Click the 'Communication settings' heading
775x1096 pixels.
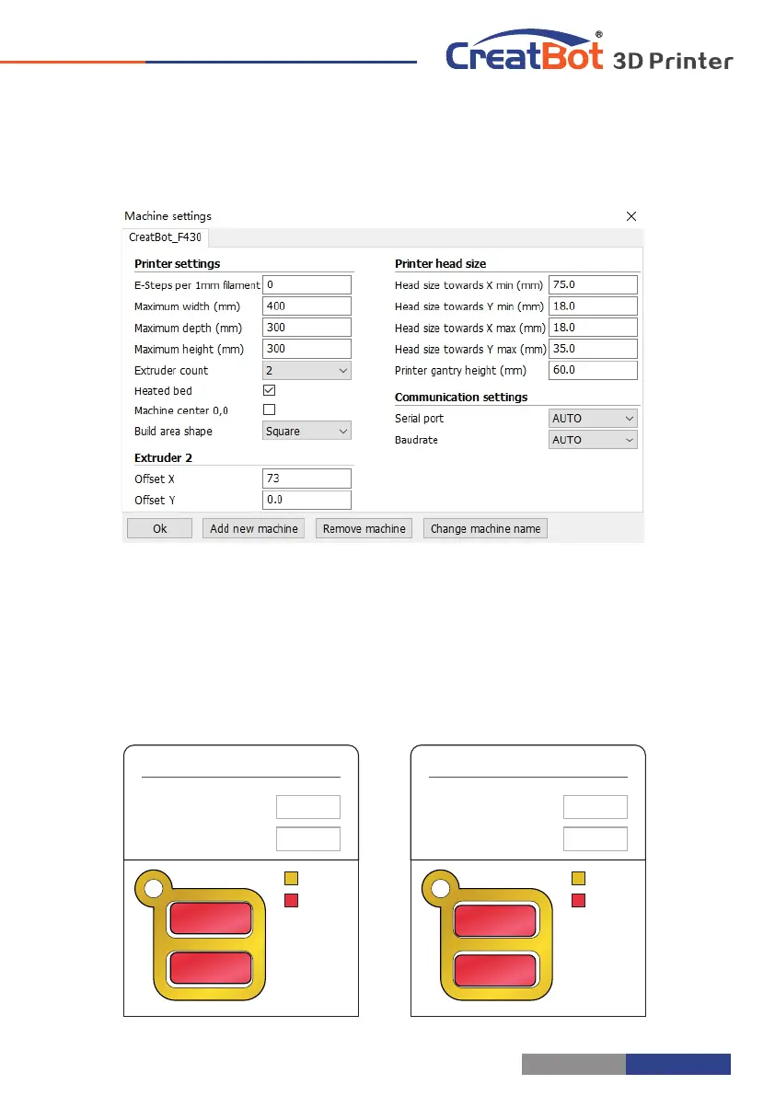tap(461, 398)
